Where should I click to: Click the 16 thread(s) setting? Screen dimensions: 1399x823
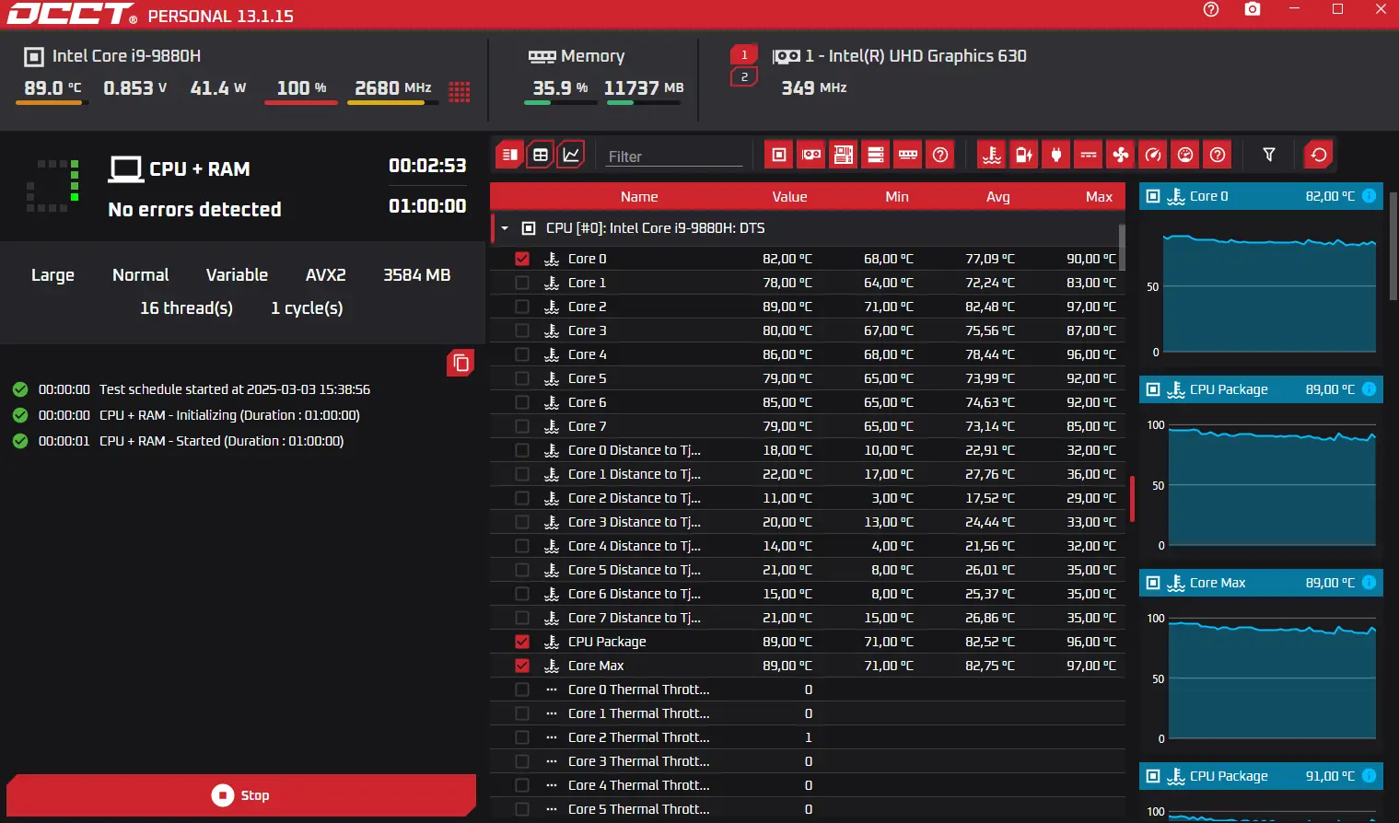point(186,308)
